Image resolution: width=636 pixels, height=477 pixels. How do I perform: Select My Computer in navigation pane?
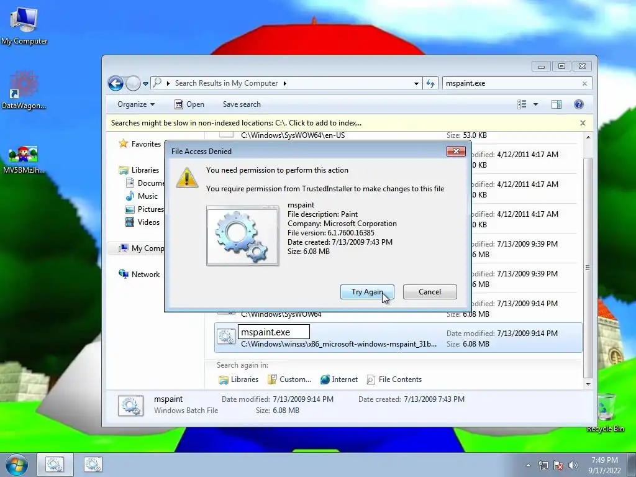click(x=141, y=248)
